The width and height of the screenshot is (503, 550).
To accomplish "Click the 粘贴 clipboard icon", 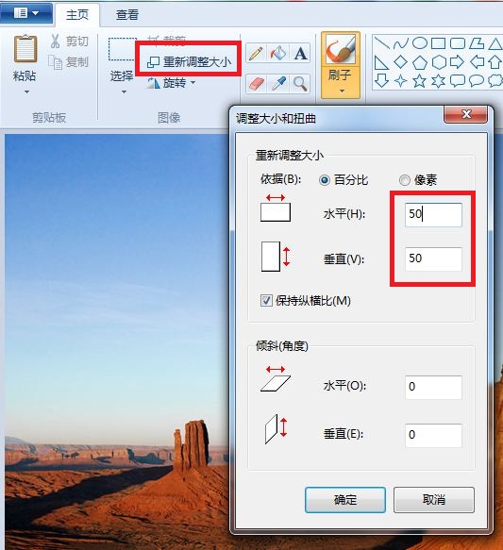I will (x=25, y=49).
